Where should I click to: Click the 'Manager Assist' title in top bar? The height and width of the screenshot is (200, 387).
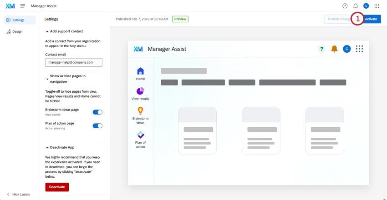click(x=44, y=6)
